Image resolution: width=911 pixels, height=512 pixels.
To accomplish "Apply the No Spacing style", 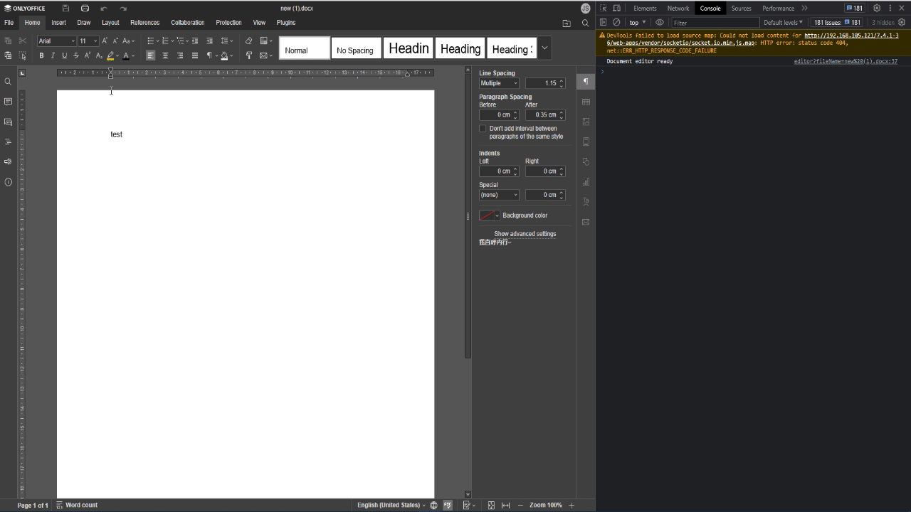I will 356,48.
